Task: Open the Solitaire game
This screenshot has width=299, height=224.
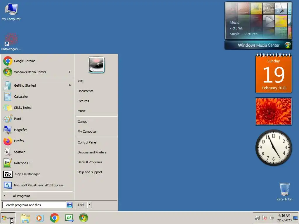Action: [x=38, y=152]
